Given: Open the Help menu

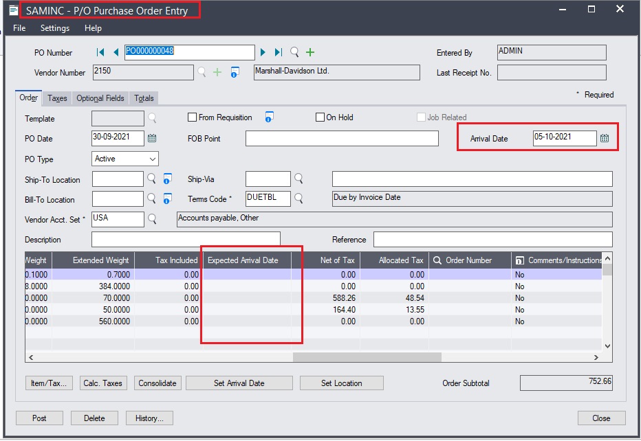Looking at the screenshot, I should tap(93, 28).
